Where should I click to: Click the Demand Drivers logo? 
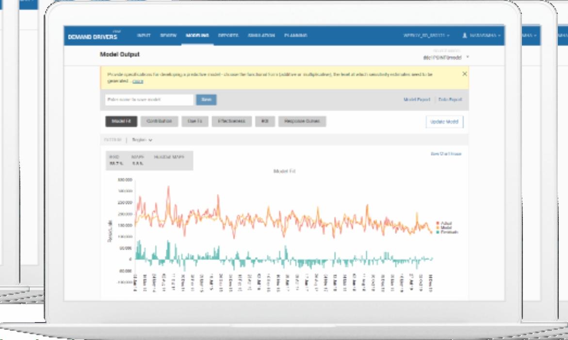click(x=94, y=36)
